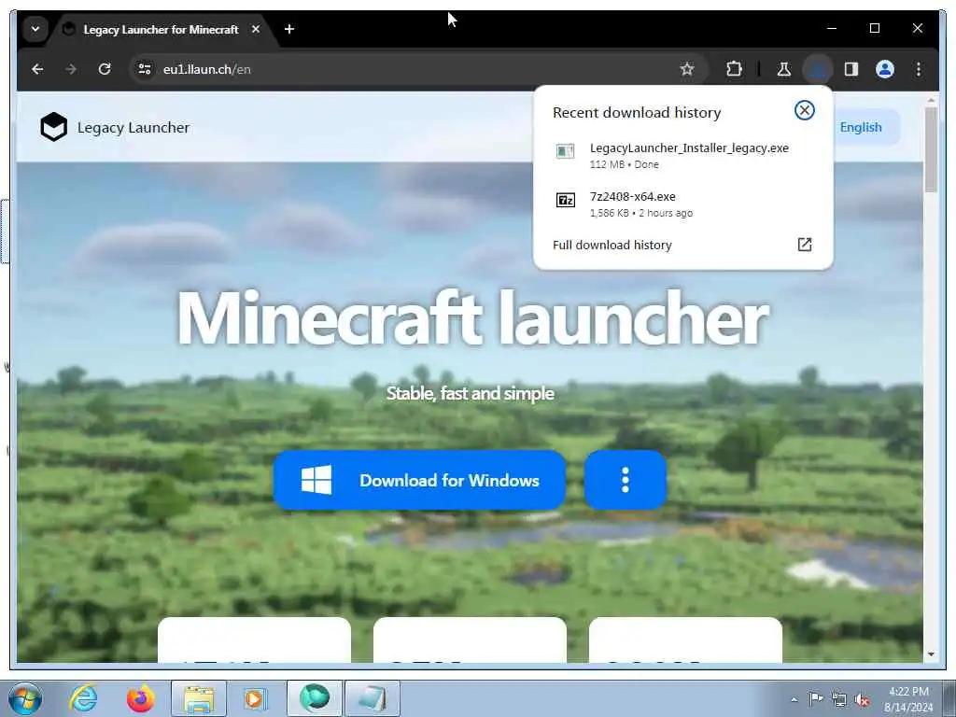This screenshot has width=956, height=717.
Task: Bookmark this tab with the star icon
Action: [687, 69]
